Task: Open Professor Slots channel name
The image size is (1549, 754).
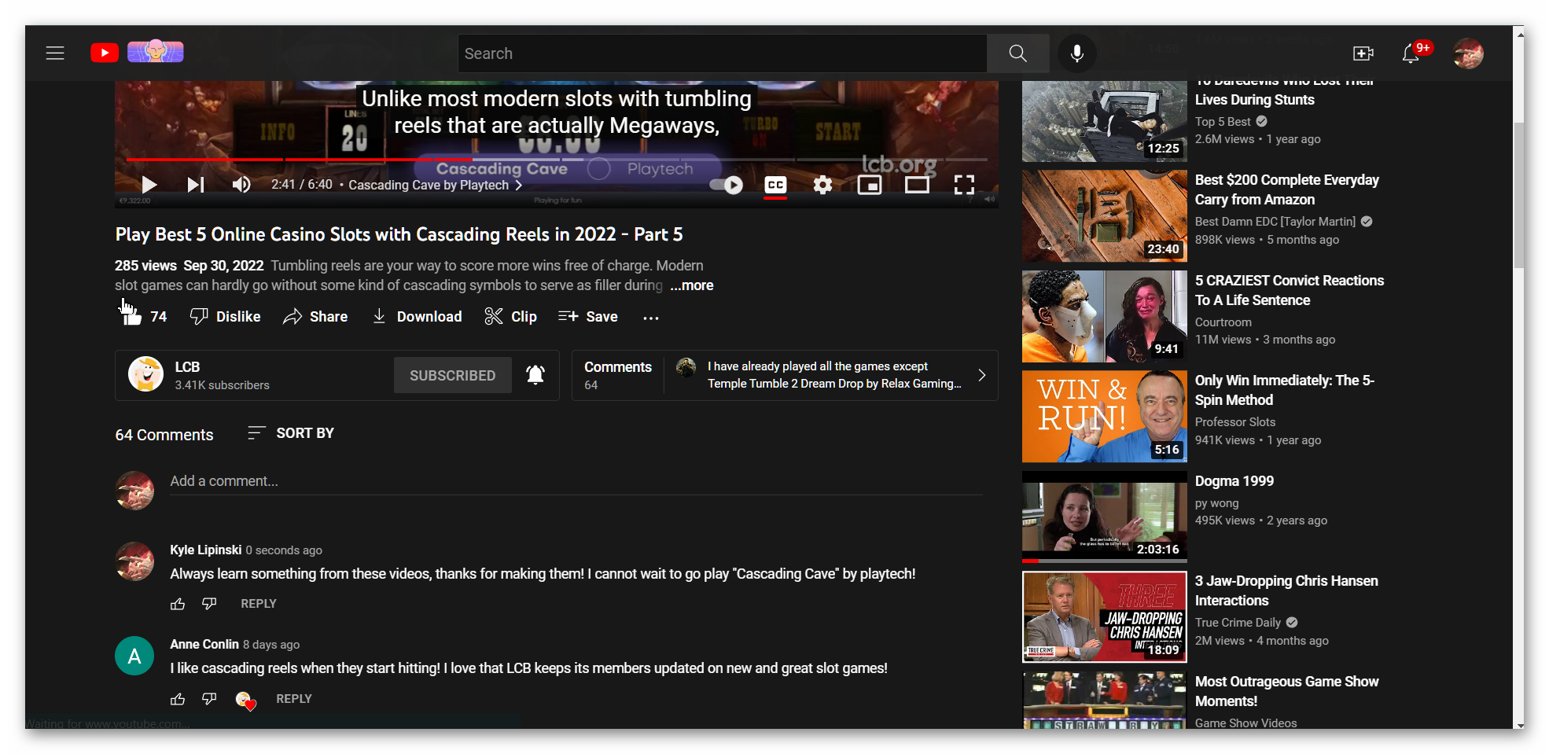Action: tap(1235, 422)
